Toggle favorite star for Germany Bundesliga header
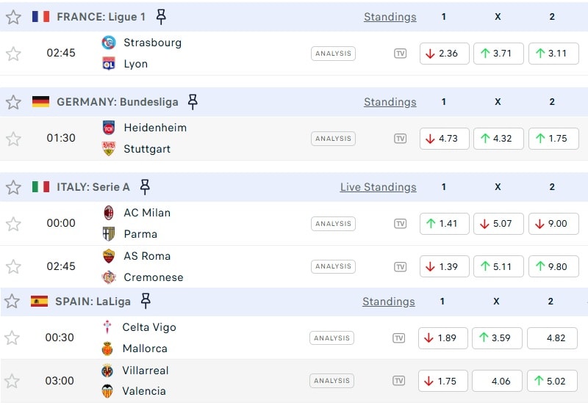The height and width of the screenshot is (405, 588). click(x=13, y=102)
